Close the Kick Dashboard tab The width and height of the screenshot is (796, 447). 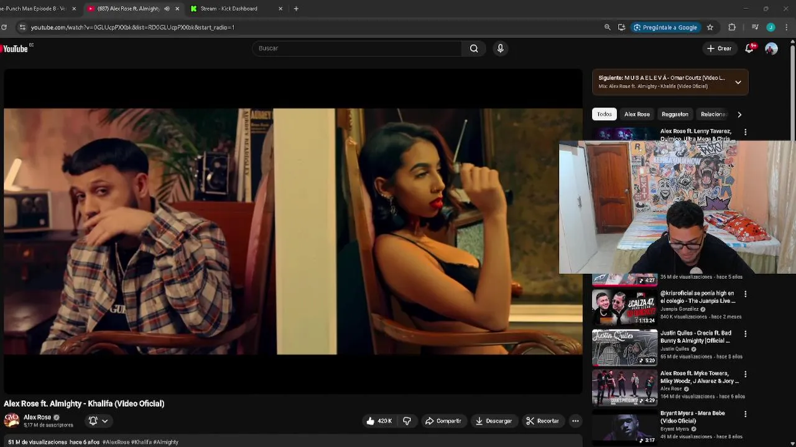280,9
